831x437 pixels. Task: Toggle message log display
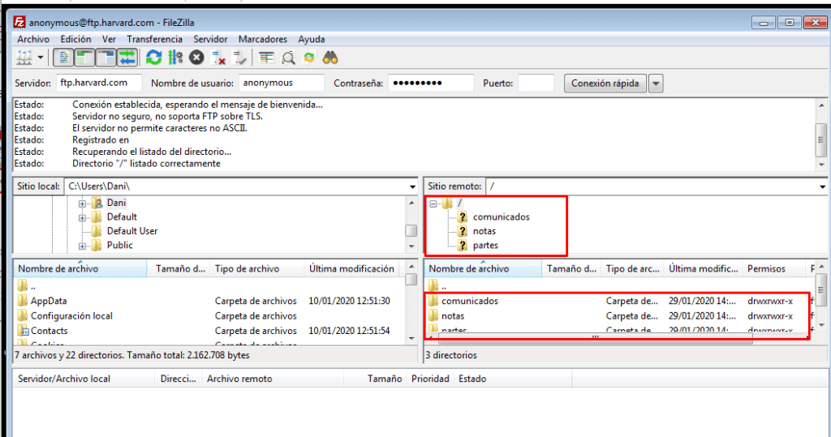[x=64, y=58]
